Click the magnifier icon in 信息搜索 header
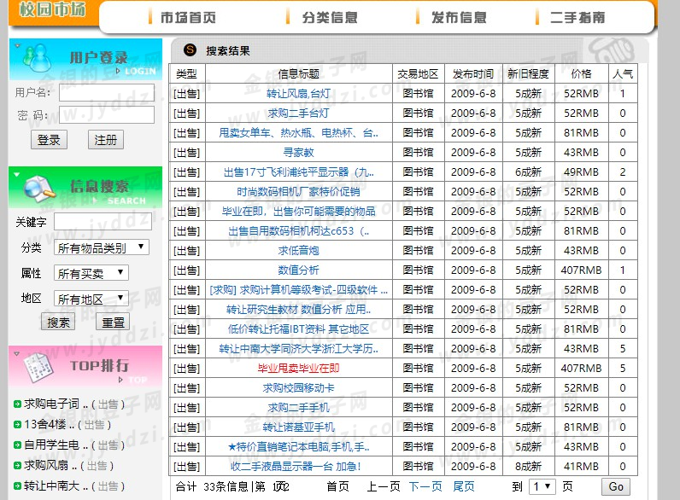This screenshot has width=680, height=500. click(39, 189)
